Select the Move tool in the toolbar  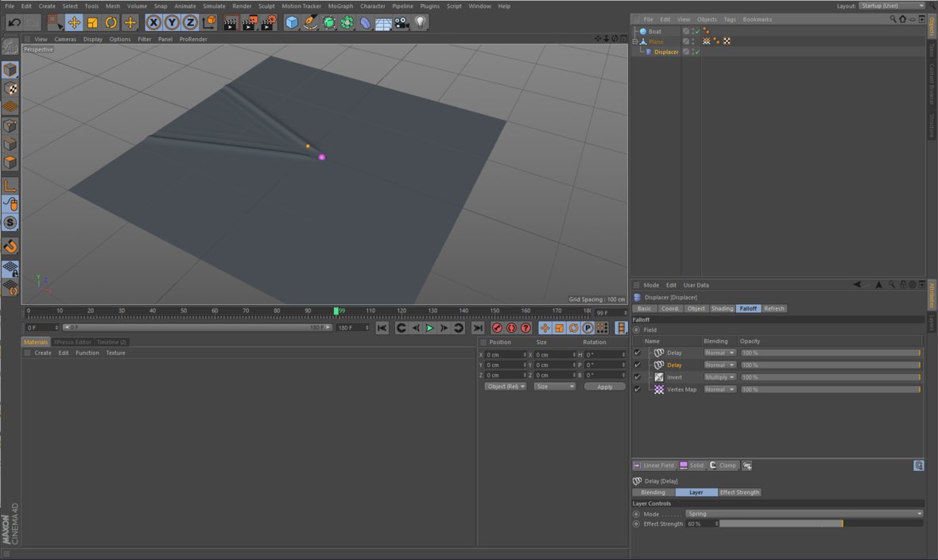click(74, 22)
